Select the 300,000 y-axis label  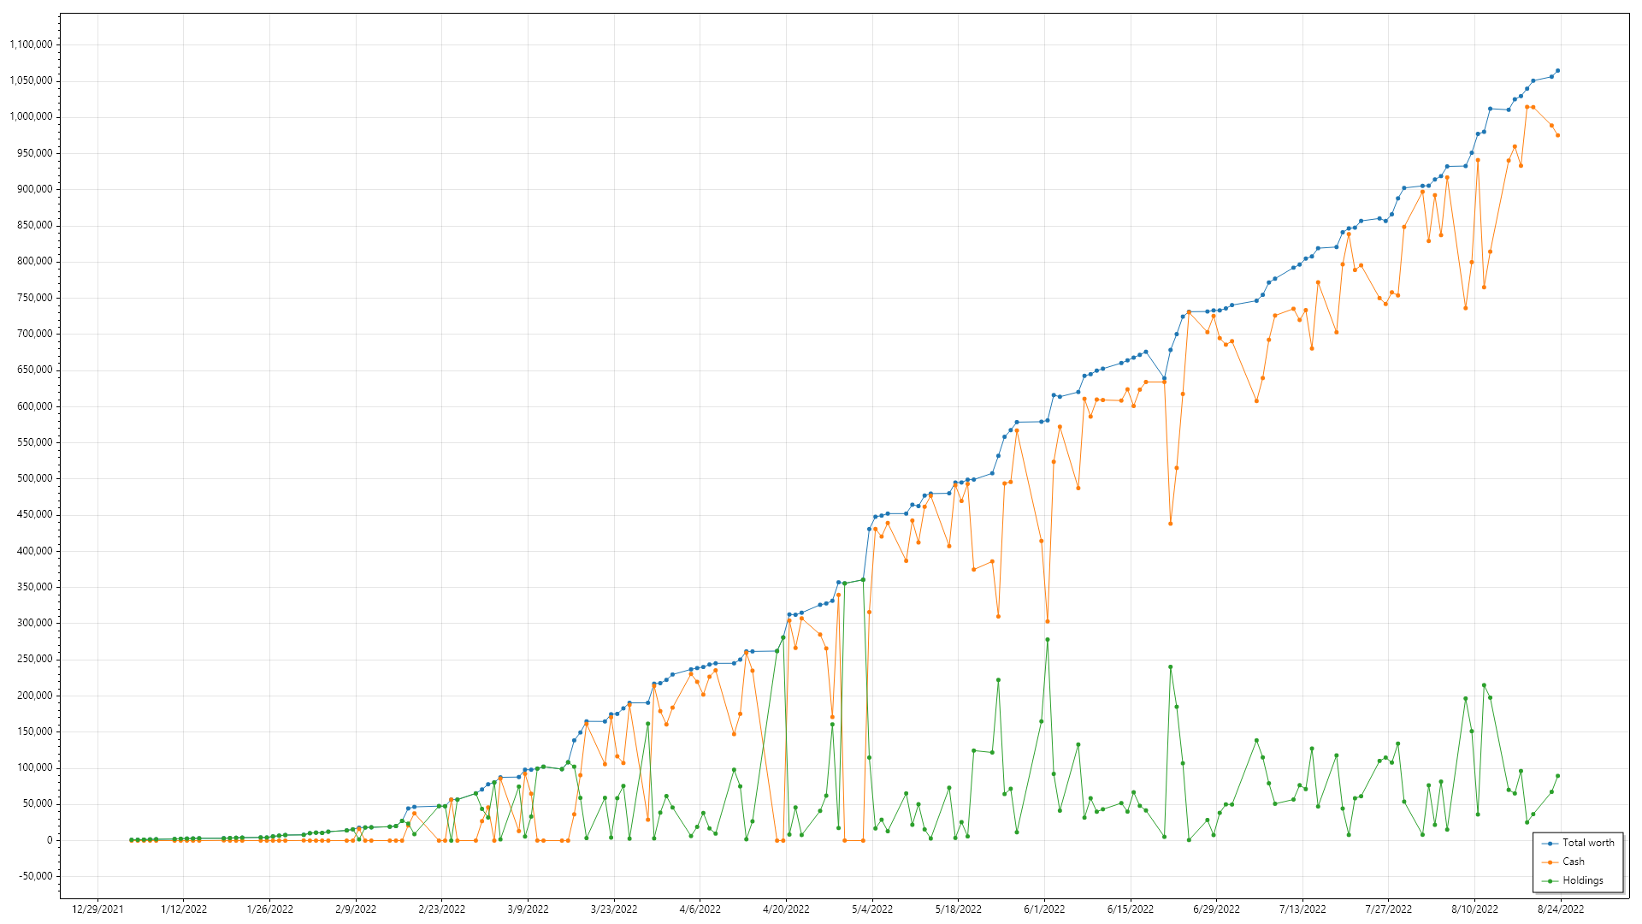click(x=35, y=623)
